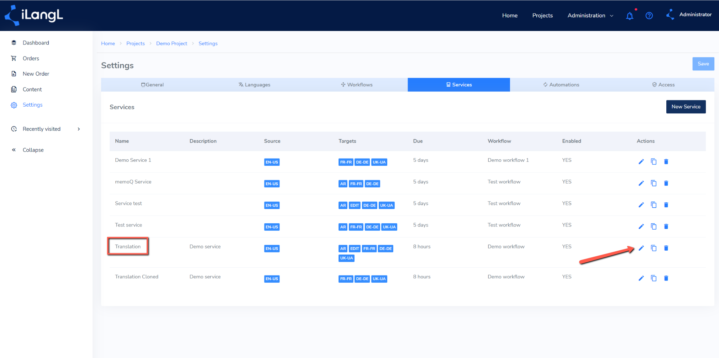719x358 pixels.
Task: Remove the Translation Cloned service
Action: [666, 278]
